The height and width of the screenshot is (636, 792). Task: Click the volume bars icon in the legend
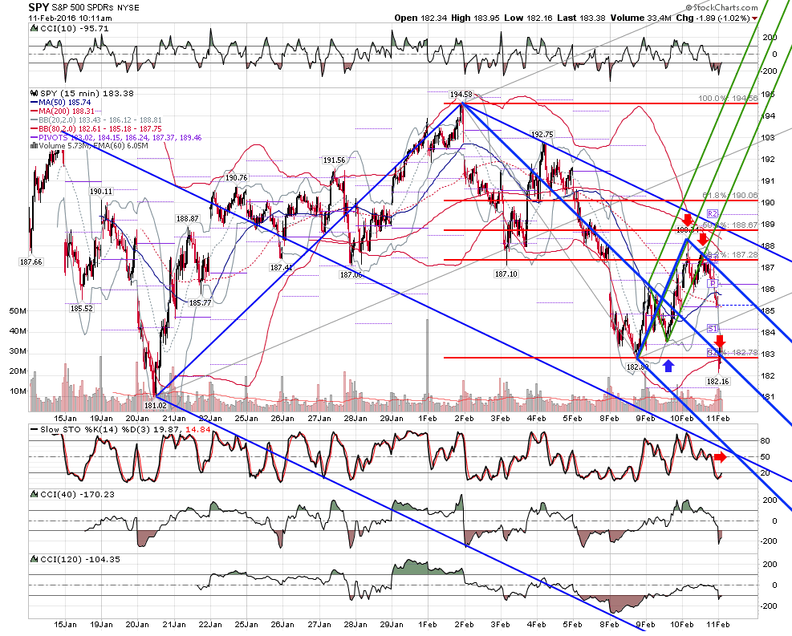coord(34,145)
